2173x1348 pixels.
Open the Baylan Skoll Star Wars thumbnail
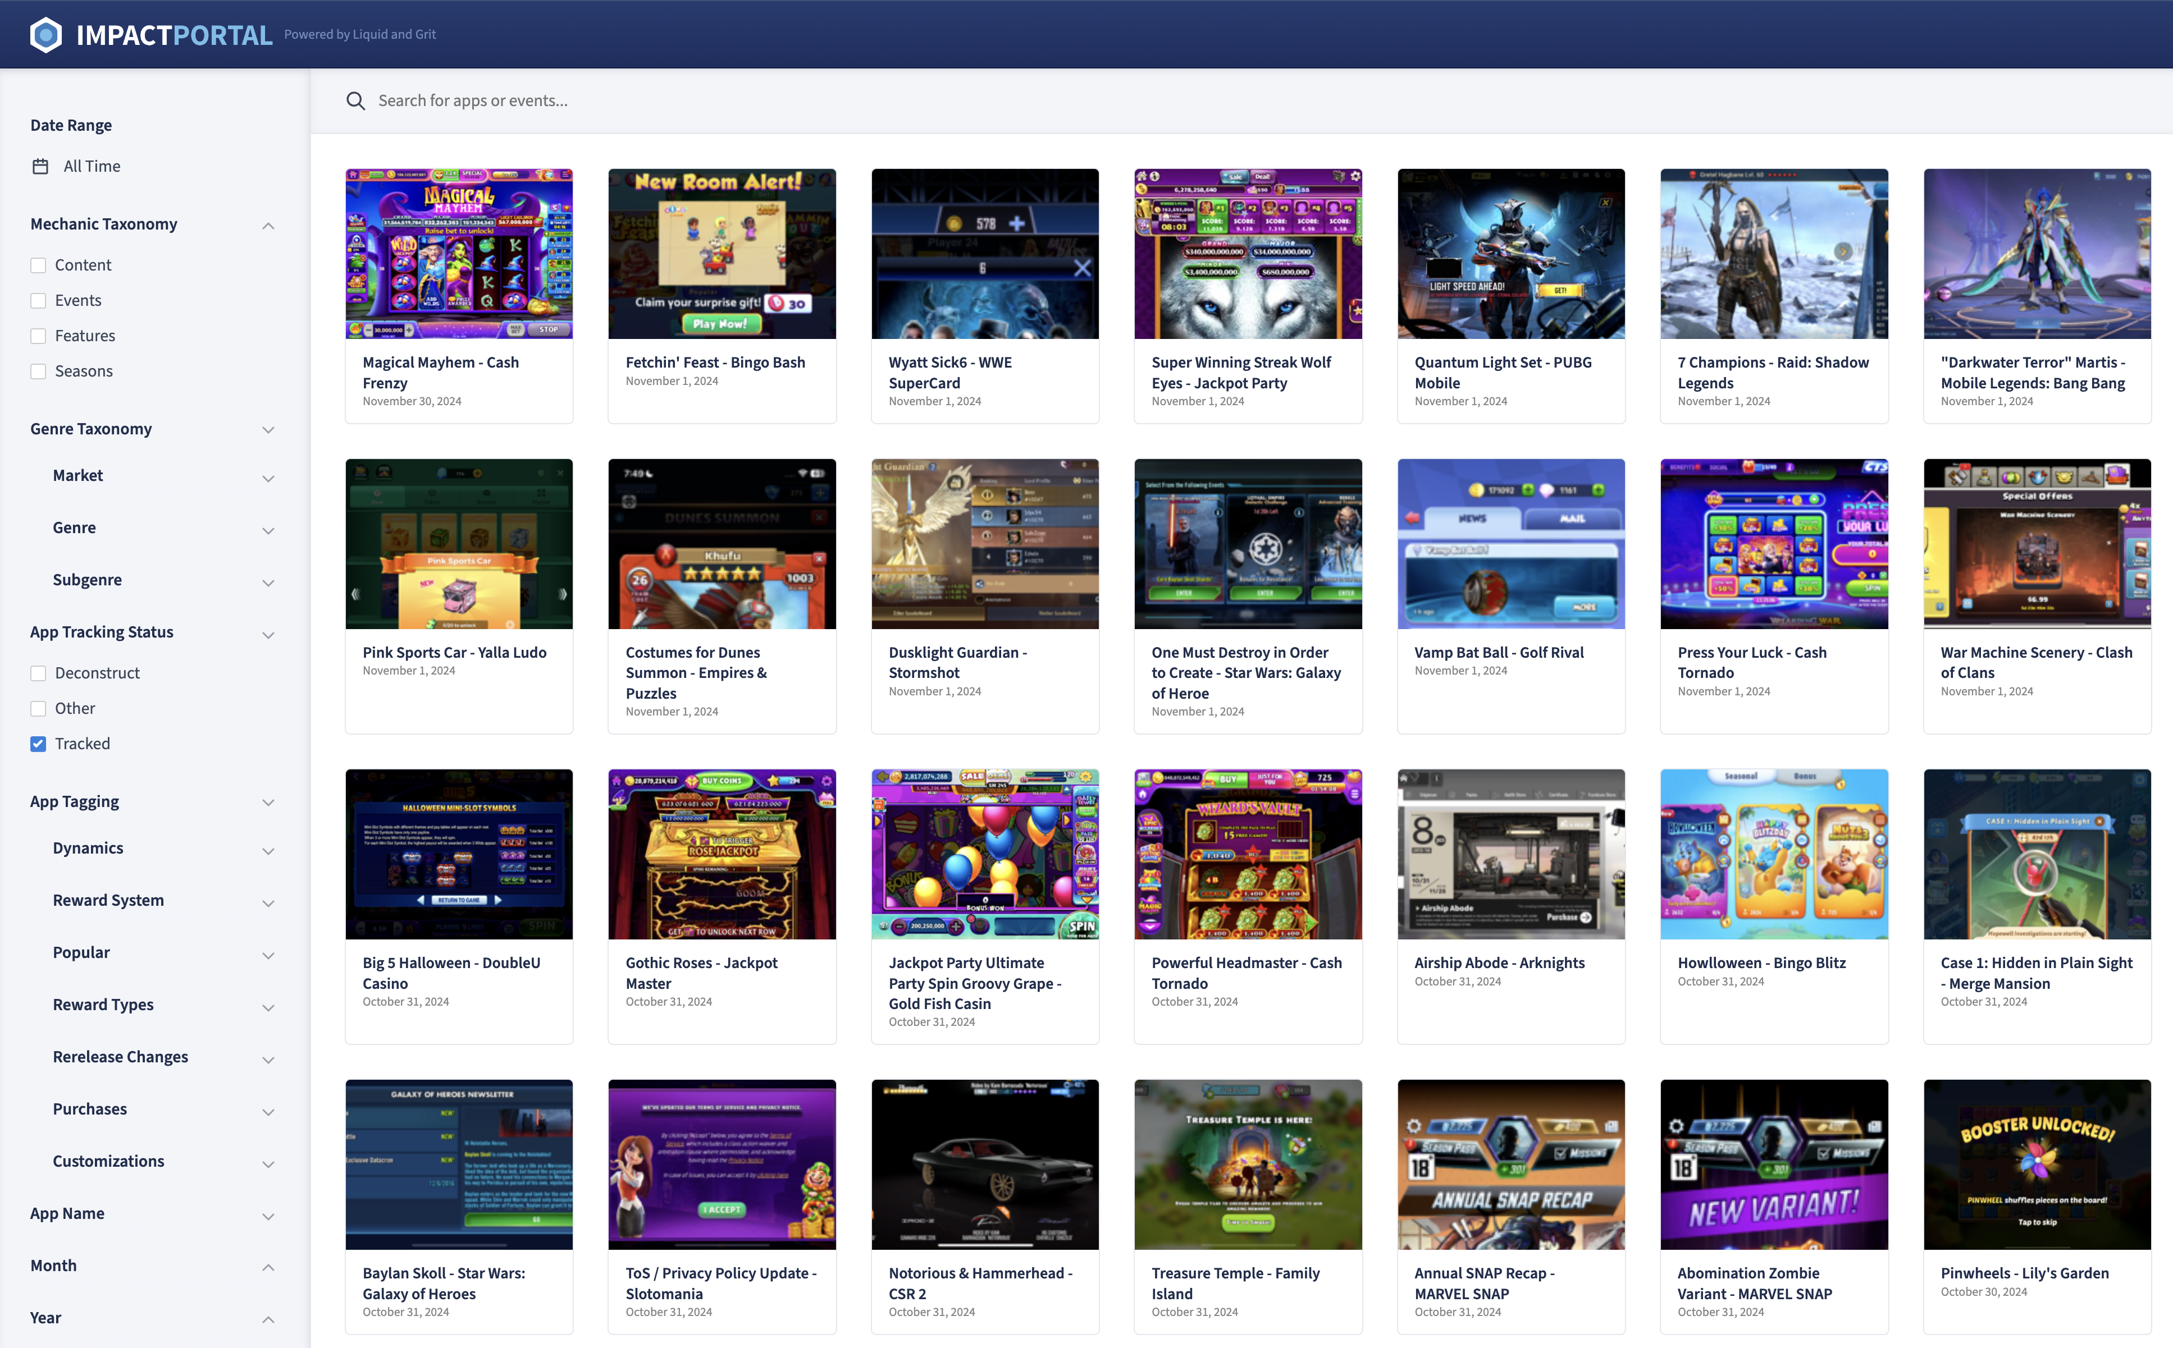(459, 1164)
